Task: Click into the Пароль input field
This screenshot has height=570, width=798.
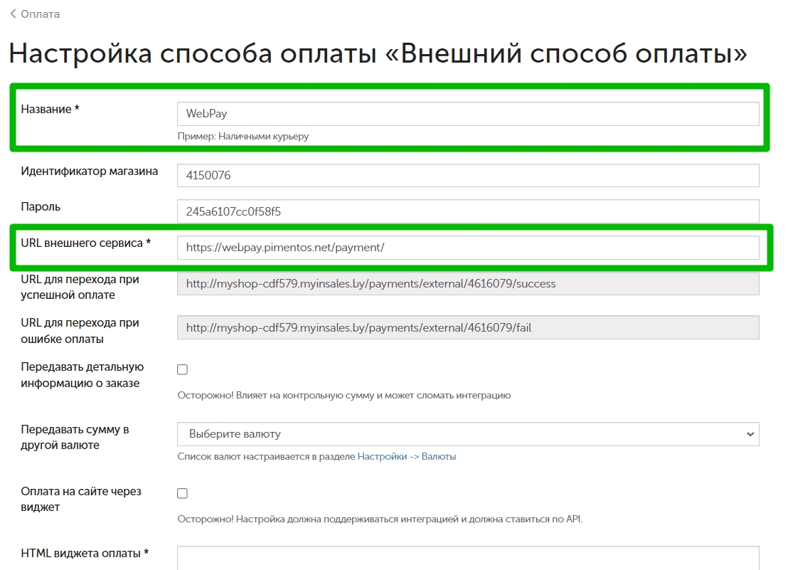Action: 467,211
